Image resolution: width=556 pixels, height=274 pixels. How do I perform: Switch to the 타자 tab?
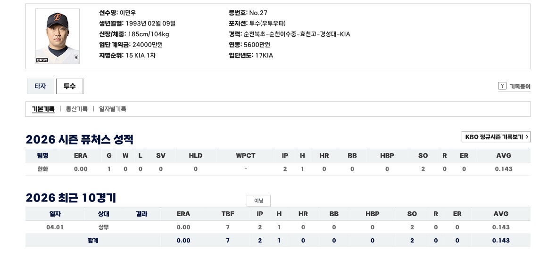coord(40,86)
